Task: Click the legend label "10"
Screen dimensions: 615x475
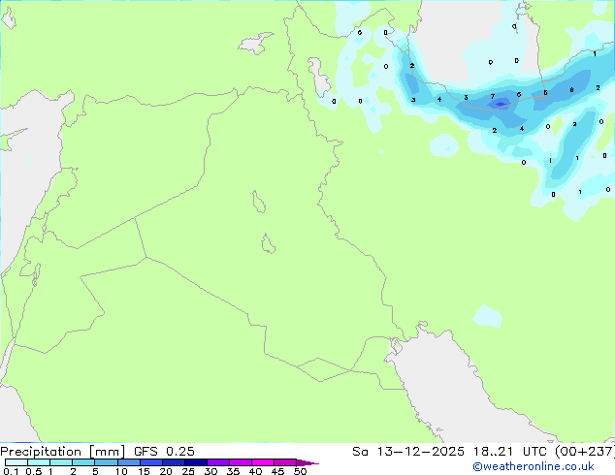Action: [121, 471]
